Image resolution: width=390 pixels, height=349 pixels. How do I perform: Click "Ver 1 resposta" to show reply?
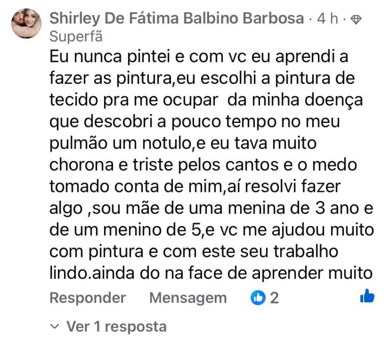[x=116, y=326]
